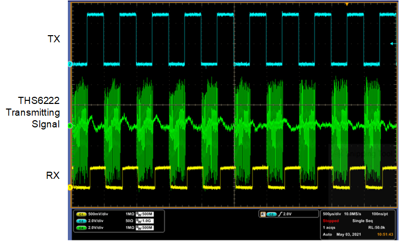Open the BW:1.0G bandwidth box for C2
The width and height of the screenshot is (399, 241).
point(144,221)
